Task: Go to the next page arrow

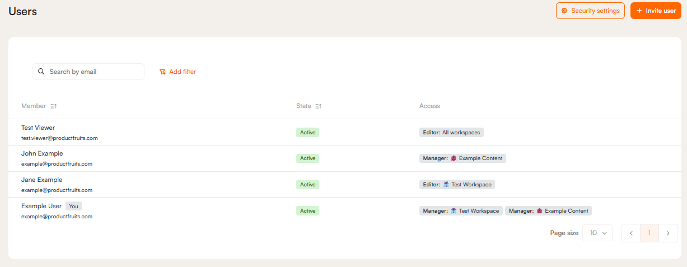Action: pos(668,233)
